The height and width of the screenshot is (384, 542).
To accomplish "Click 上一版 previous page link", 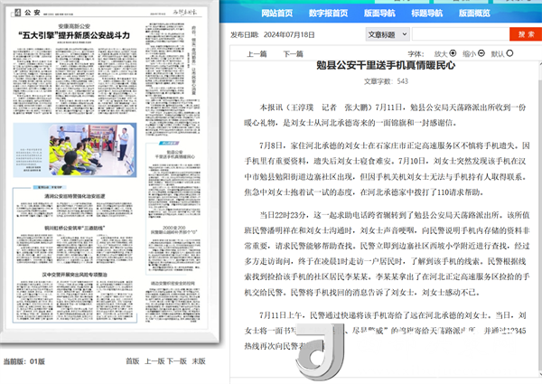I will [155, 361].
